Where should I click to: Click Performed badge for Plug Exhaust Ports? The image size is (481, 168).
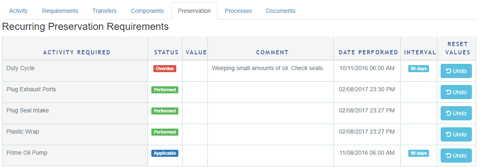point(165,90)
